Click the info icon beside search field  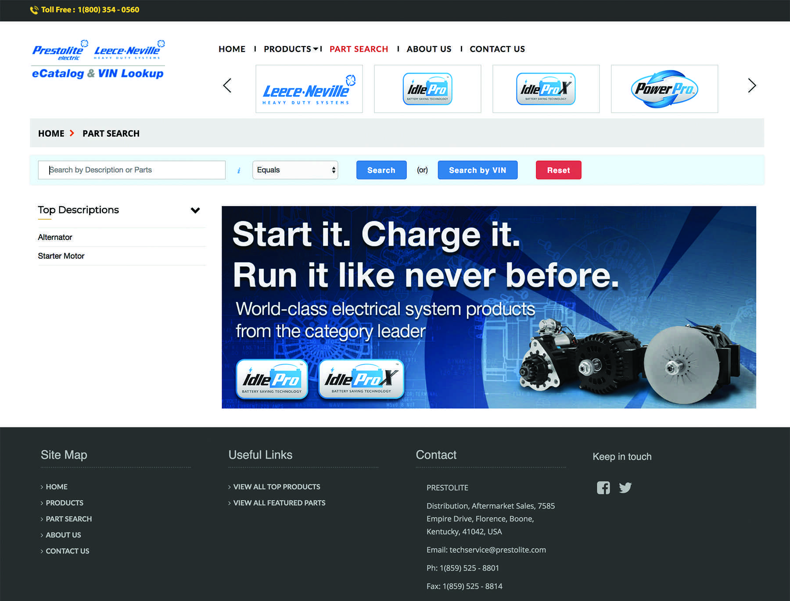point(239,170)
